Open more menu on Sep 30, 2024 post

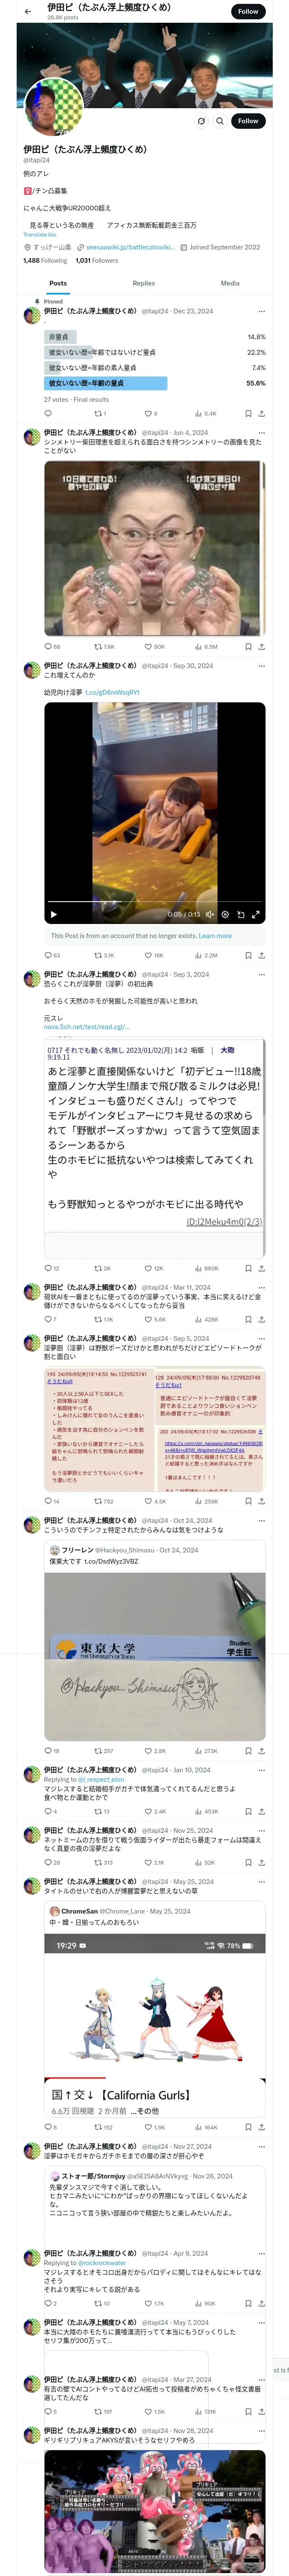click(x=262, y=665)
